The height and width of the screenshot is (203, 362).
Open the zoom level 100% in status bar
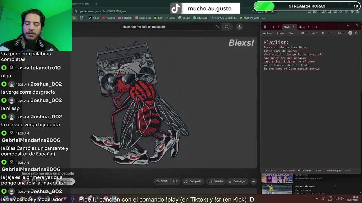point(318,171)
